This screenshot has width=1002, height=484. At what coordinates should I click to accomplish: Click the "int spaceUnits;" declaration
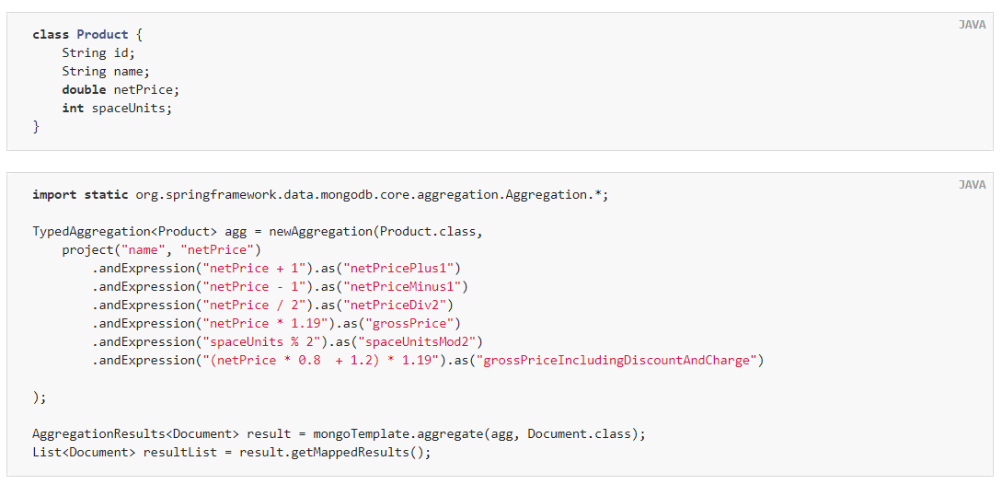117,108
